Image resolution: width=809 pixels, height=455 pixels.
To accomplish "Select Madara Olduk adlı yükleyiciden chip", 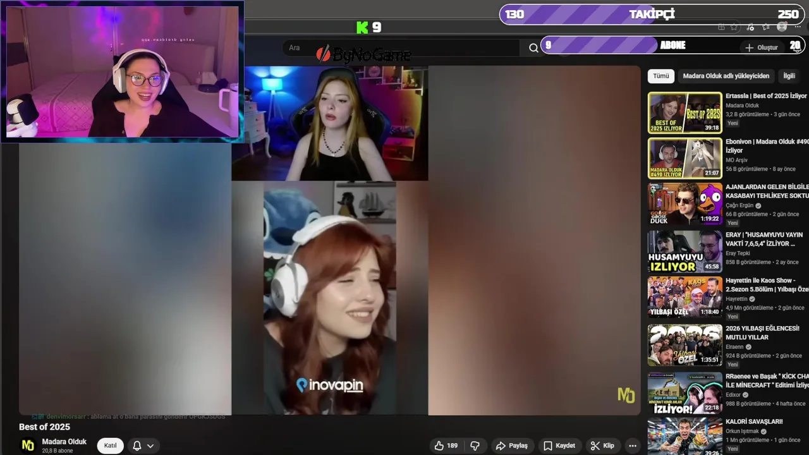I will (726, 76).
